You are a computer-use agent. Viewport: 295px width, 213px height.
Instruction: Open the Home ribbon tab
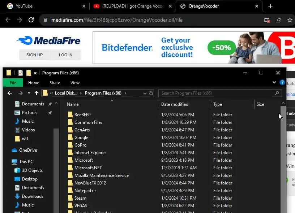tap(34, 83)
